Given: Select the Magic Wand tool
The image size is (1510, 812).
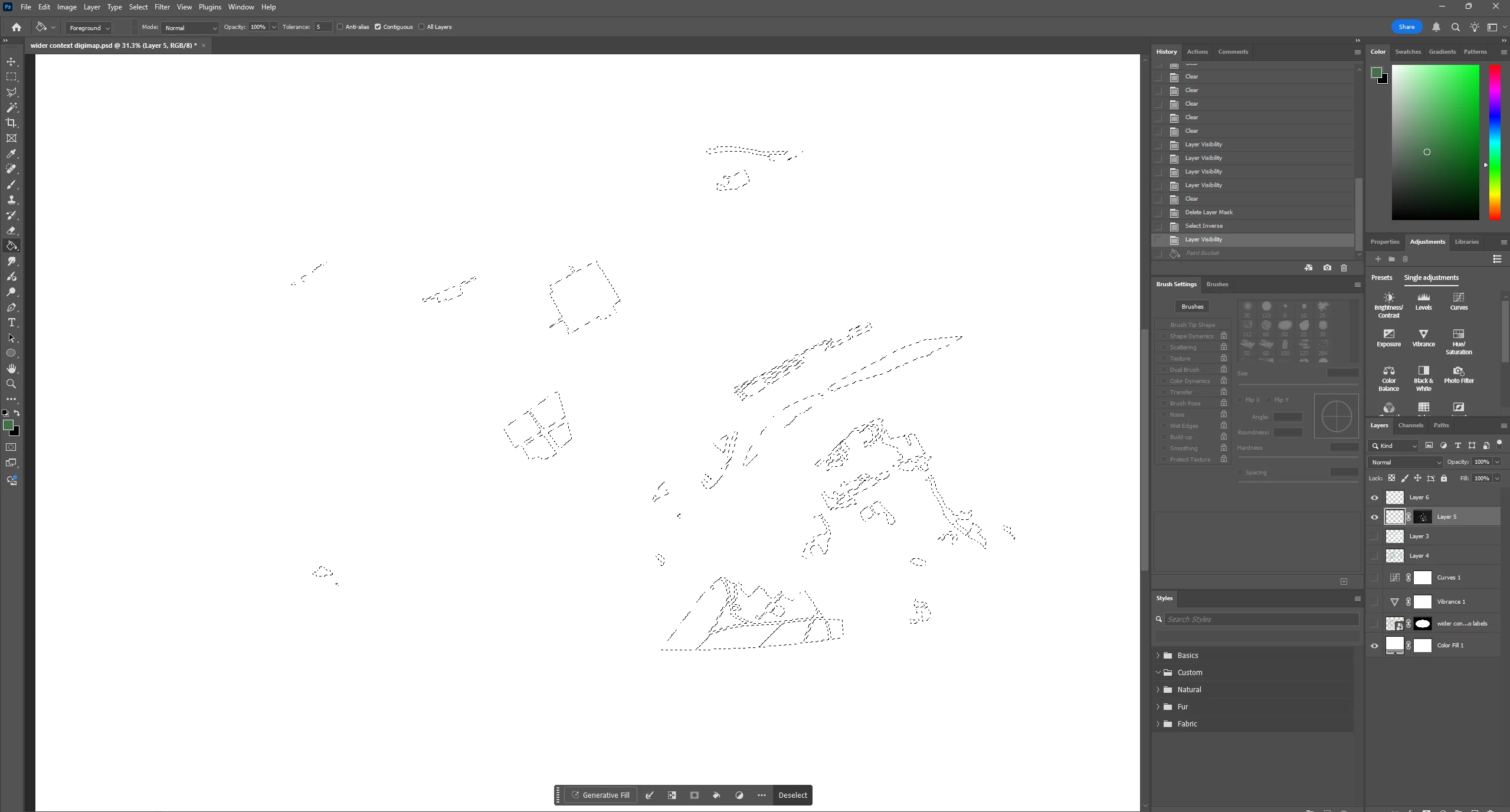Looking at the screenshot, I should (x=11, y=107).
